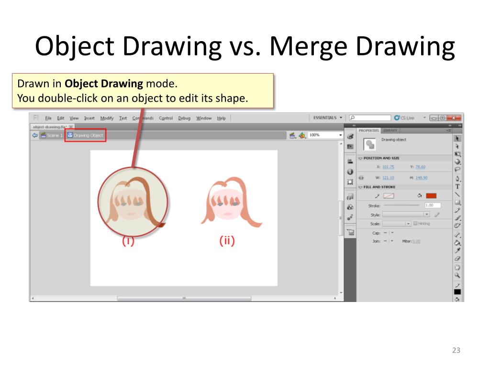Enable the Hinting checkbox
Screen dimensions: 490x367
coord(415,224)
